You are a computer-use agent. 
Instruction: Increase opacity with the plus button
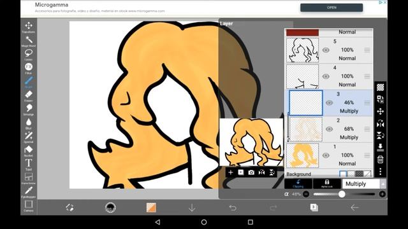(382, 194)
